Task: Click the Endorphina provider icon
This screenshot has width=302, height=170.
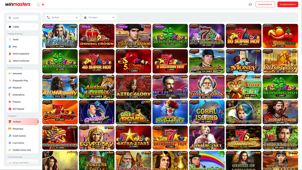Action: point(10,95)
